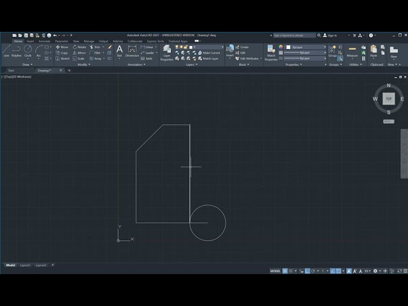Select the Text annotation tool
The width and height of the screenshot is (408, 306).
point(119,51)
